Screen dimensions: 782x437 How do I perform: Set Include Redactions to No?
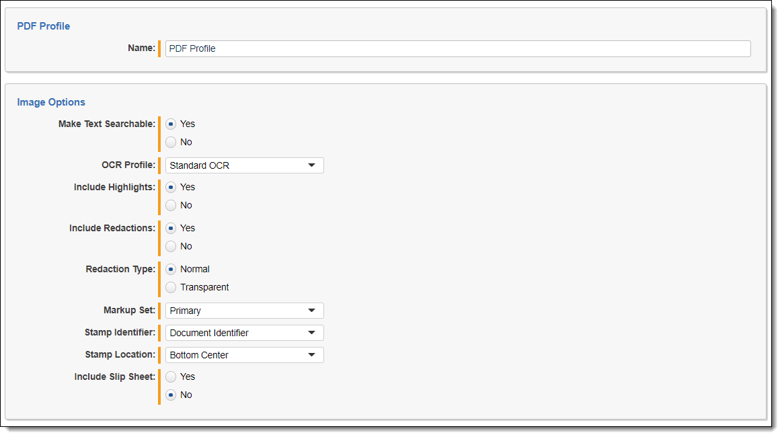click(171, 246)
